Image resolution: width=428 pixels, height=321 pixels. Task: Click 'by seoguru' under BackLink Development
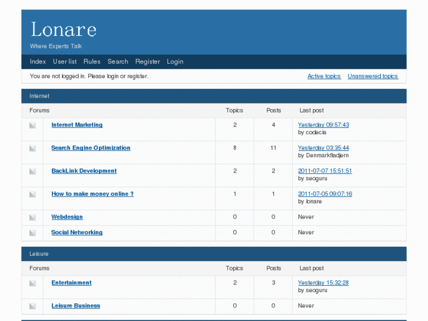(313, 178)
